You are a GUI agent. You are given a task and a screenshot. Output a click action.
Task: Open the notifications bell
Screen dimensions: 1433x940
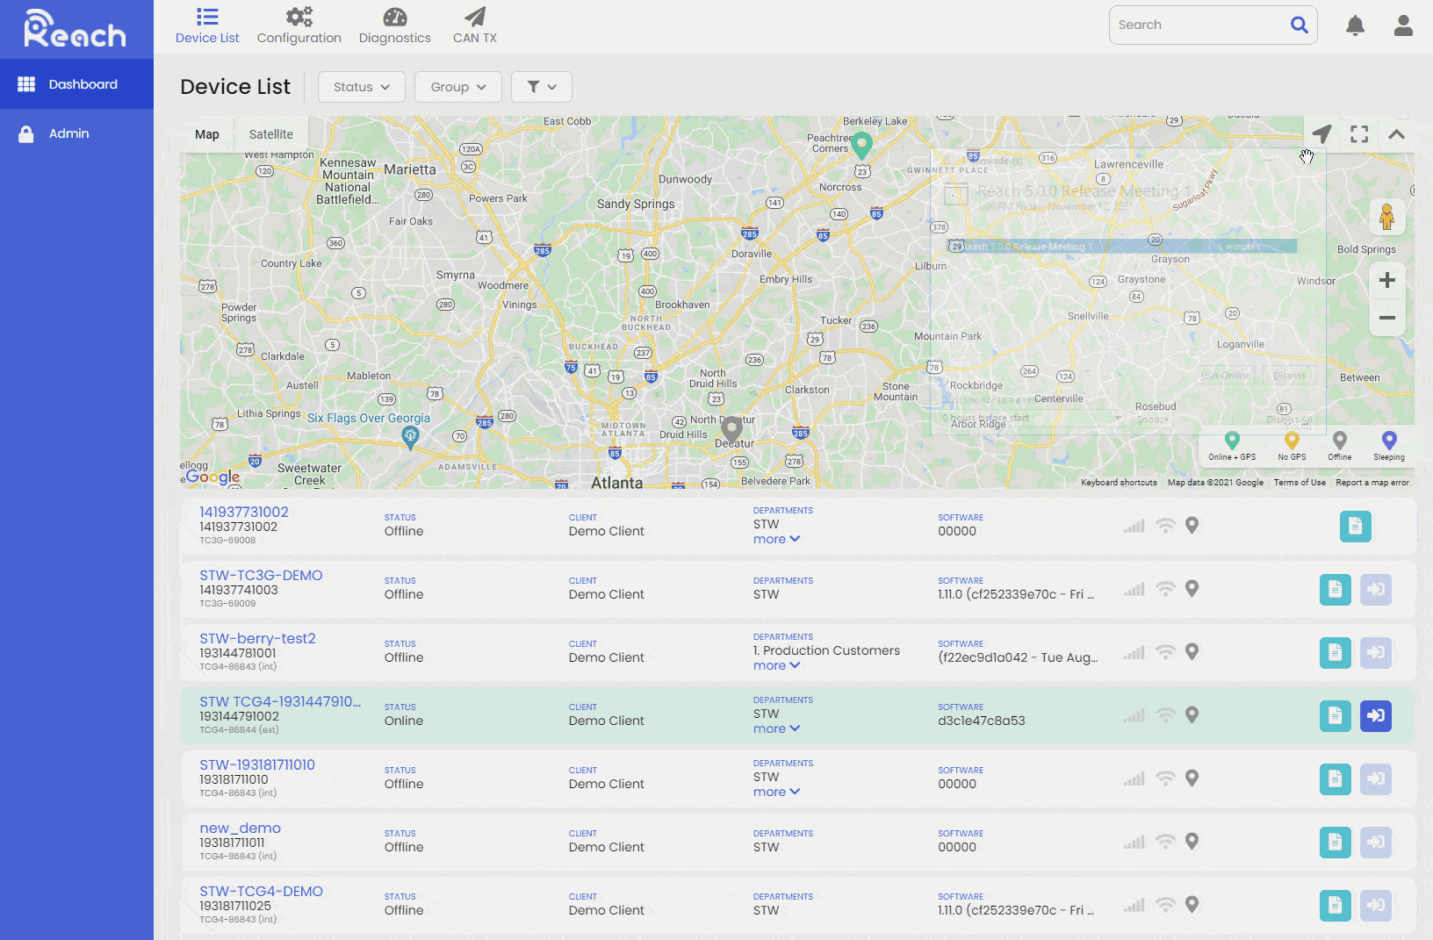tap(1355, 25)
